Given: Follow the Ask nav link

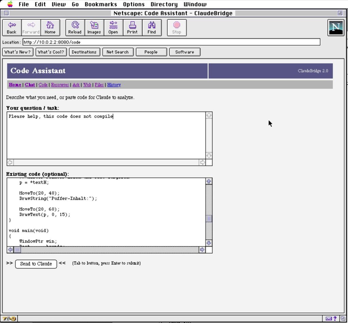Looking at the screenshot, I should pyautogui.click(x=76, y=85).
